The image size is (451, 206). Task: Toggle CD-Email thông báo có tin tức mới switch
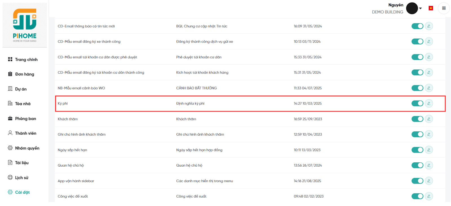[x=417, y=26]
